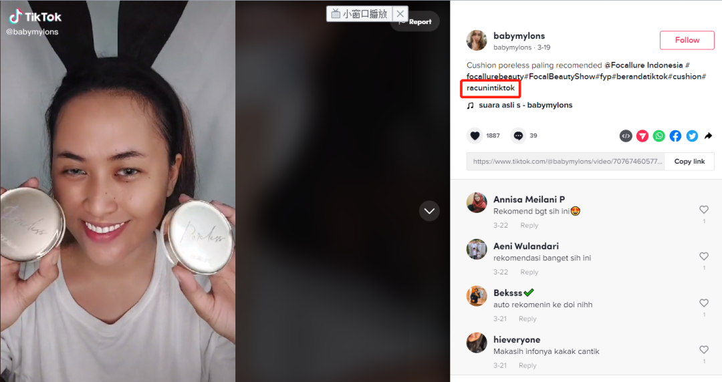Copy the video link
This screenshot has height=382, width=722.
pyautogui.click(x=689, y=162)
